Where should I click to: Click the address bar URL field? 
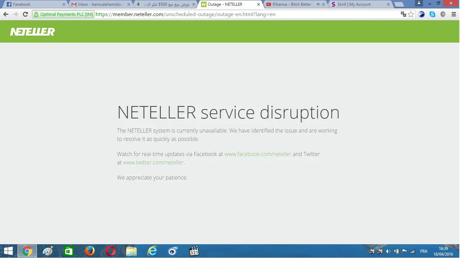point(235,14)
